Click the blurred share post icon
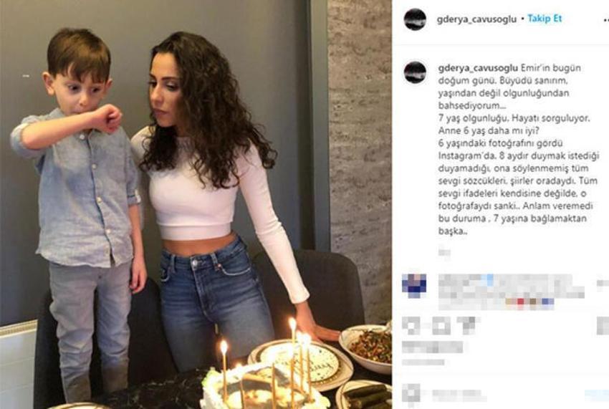The image size is (609, 409). (x=466, y=325)
